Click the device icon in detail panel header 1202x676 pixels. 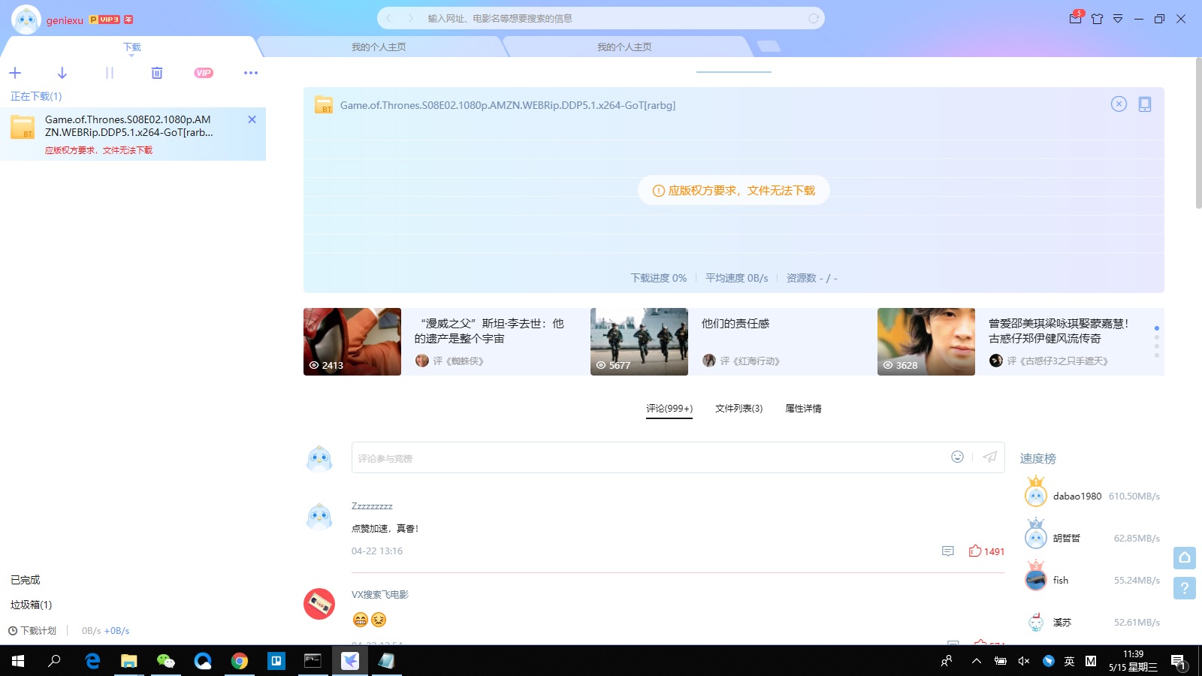tap(1145, 104)
